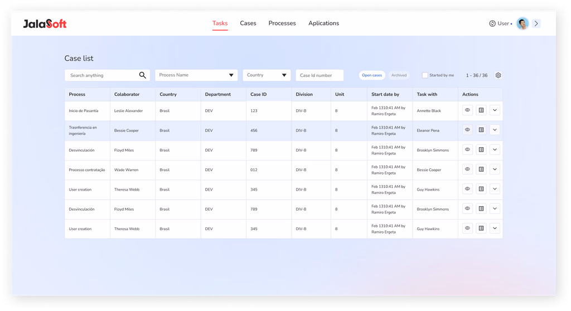Expand row actions for case 456
The image size is (571, 311).
495,130
